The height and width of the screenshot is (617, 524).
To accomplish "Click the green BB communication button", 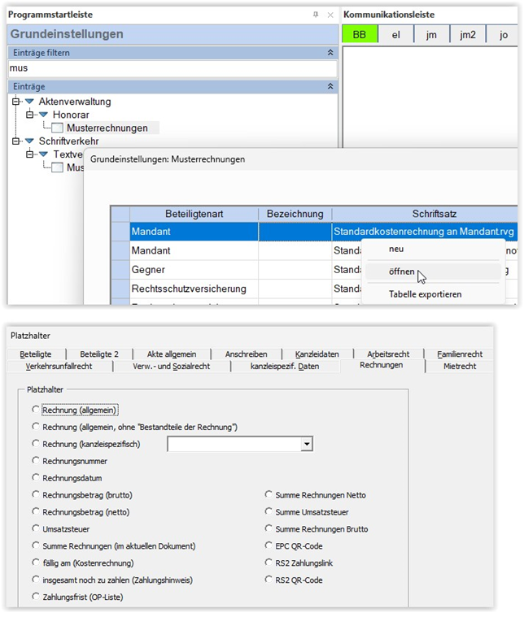I will click(x=360, y=35).
